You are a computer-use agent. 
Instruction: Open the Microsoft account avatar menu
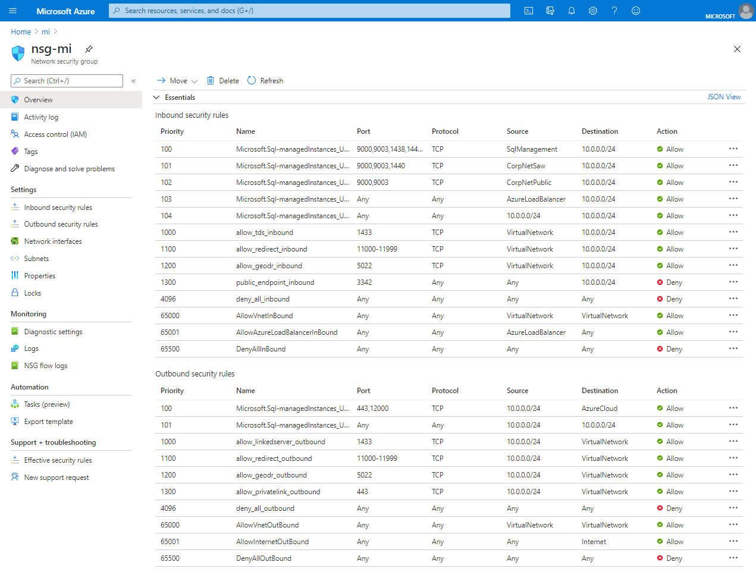coord(746,10)
